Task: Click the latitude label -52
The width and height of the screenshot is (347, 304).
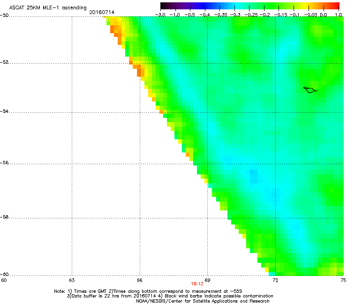Action: tap(4, 62)
